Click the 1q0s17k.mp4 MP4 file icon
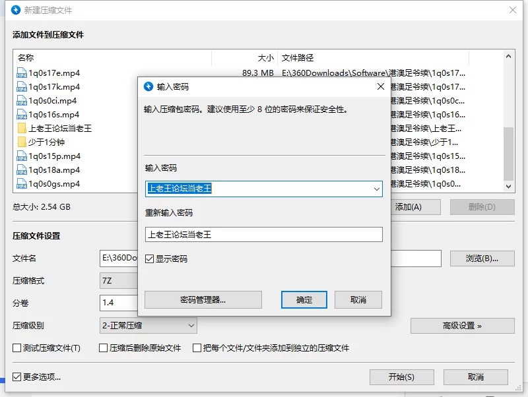Screen dimensions: 528x397 pyautogui.click(x=20, y=86)
